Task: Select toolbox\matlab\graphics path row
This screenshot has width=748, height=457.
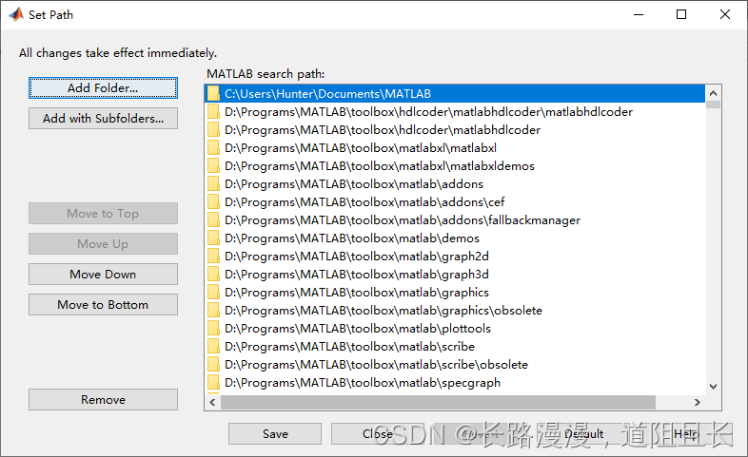Action: (x=455, y=293)
